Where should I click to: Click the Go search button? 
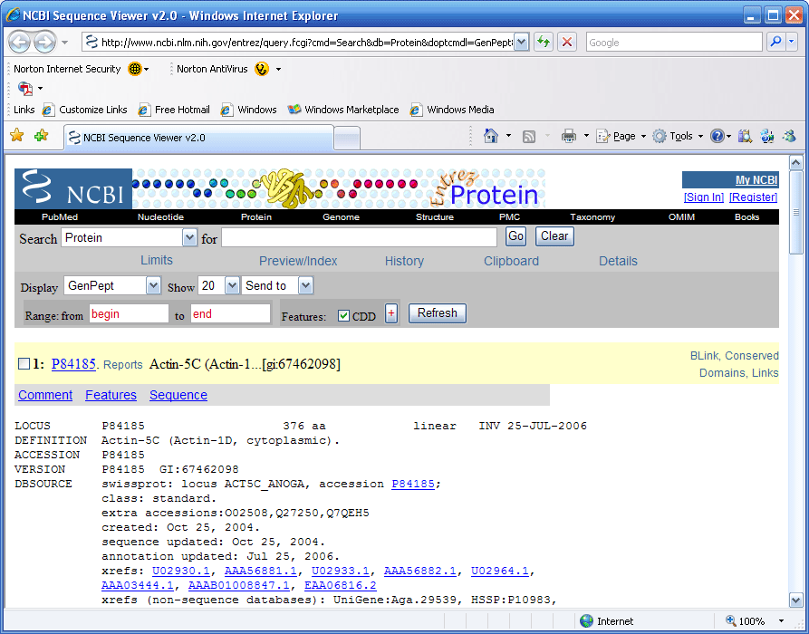(516, 236)
